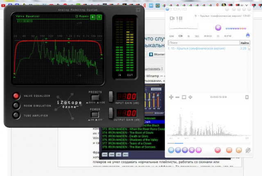Click the small rectangle icon beside 0:00/3:28
This screenshot has height=176, width=262.
click(x=247, y=97)
